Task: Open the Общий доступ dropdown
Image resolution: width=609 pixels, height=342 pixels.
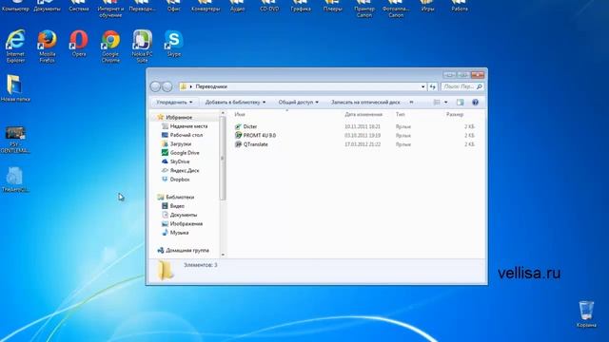Action: (298, 103)
